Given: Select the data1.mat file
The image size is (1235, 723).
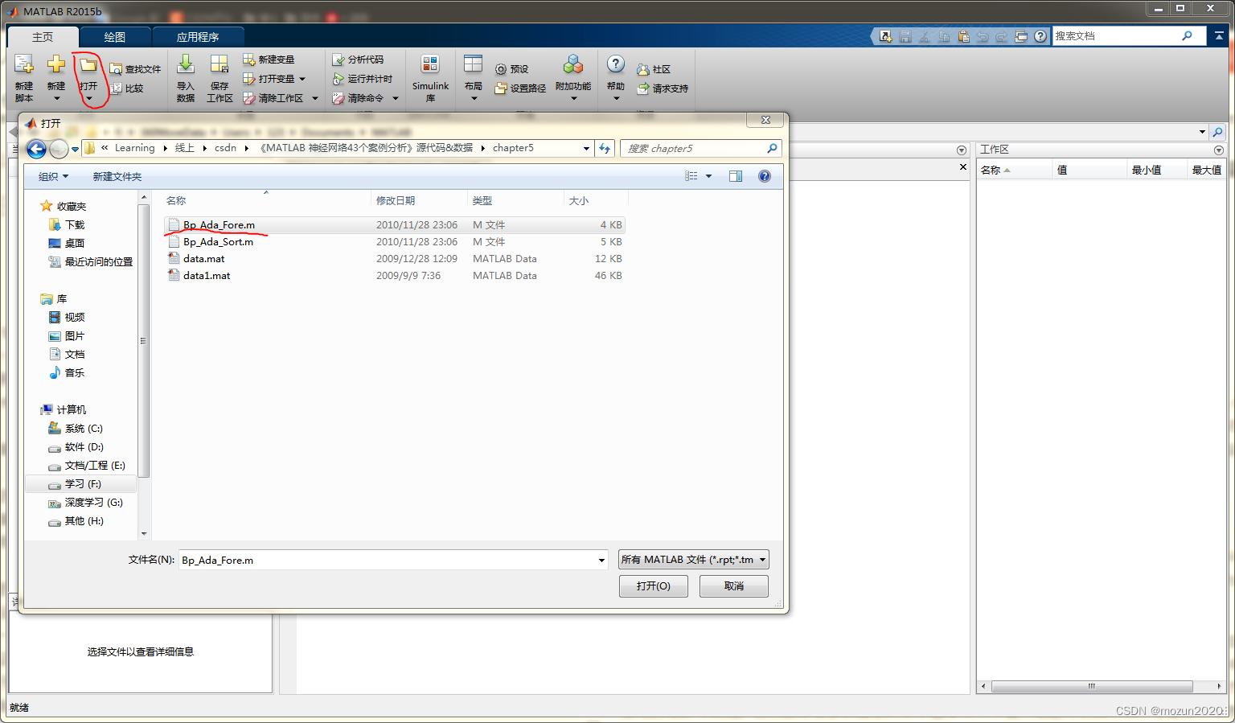Looking at the screenshot, I should click(x=394, y=276).
